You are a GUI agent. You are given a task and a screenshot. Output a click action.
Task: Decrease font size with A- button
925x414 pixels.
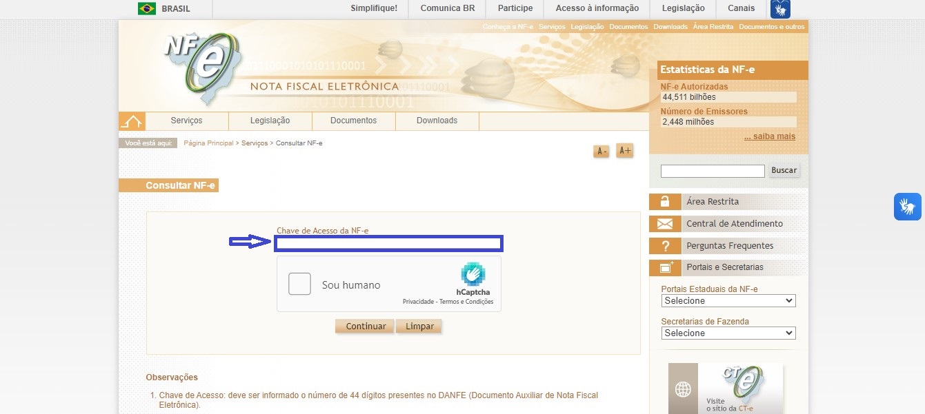click(601, 152)
